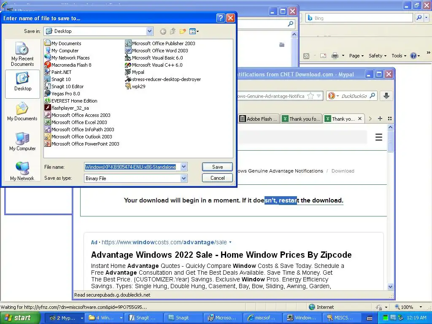Viewport: 432px width, 324px height.
Task: Open the miscsof... IE taskbar button
Action: (262, 318)
